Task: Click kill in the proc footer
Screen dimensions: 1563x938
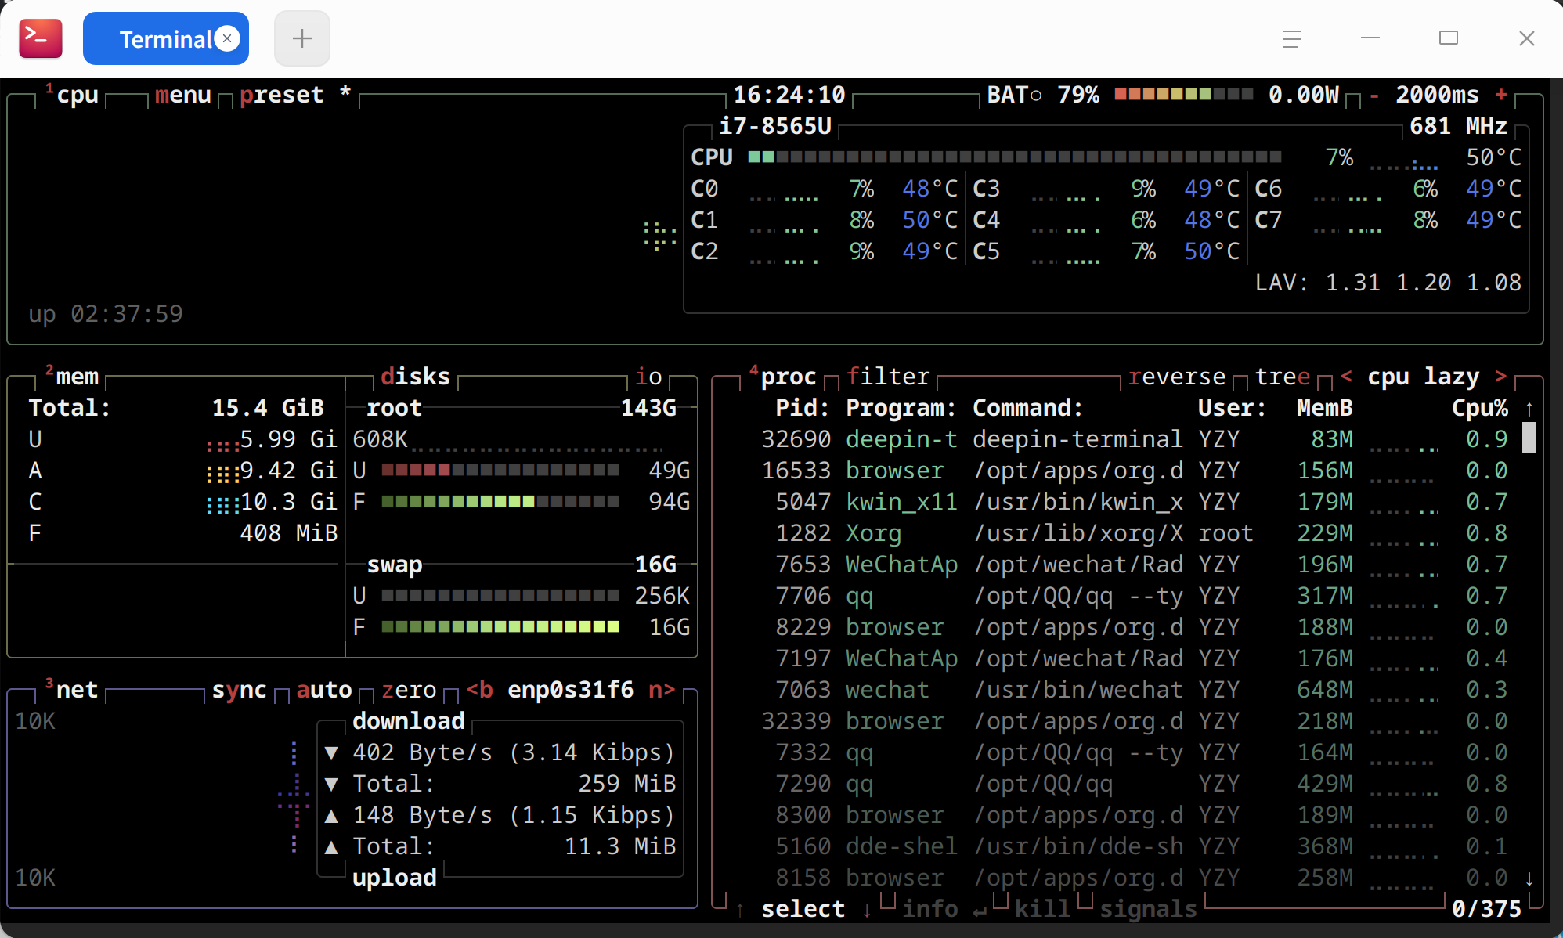Action: [x=1042, y=909]
